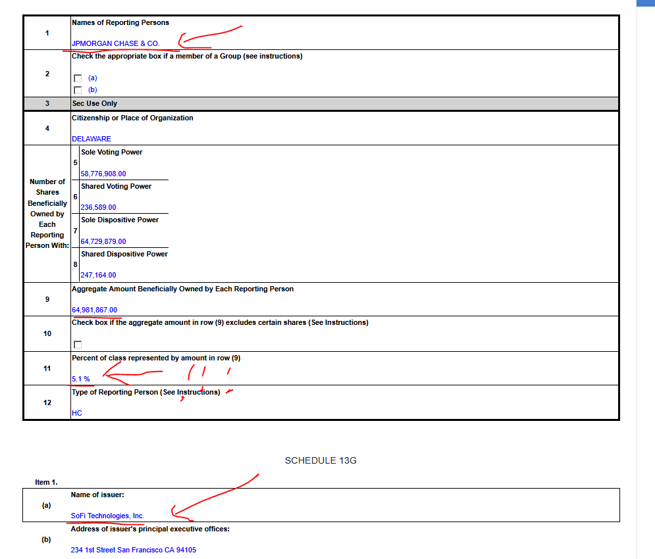Check the group member box (b)
This screenshot has height=559, width=655.
[x=78, y=90]
